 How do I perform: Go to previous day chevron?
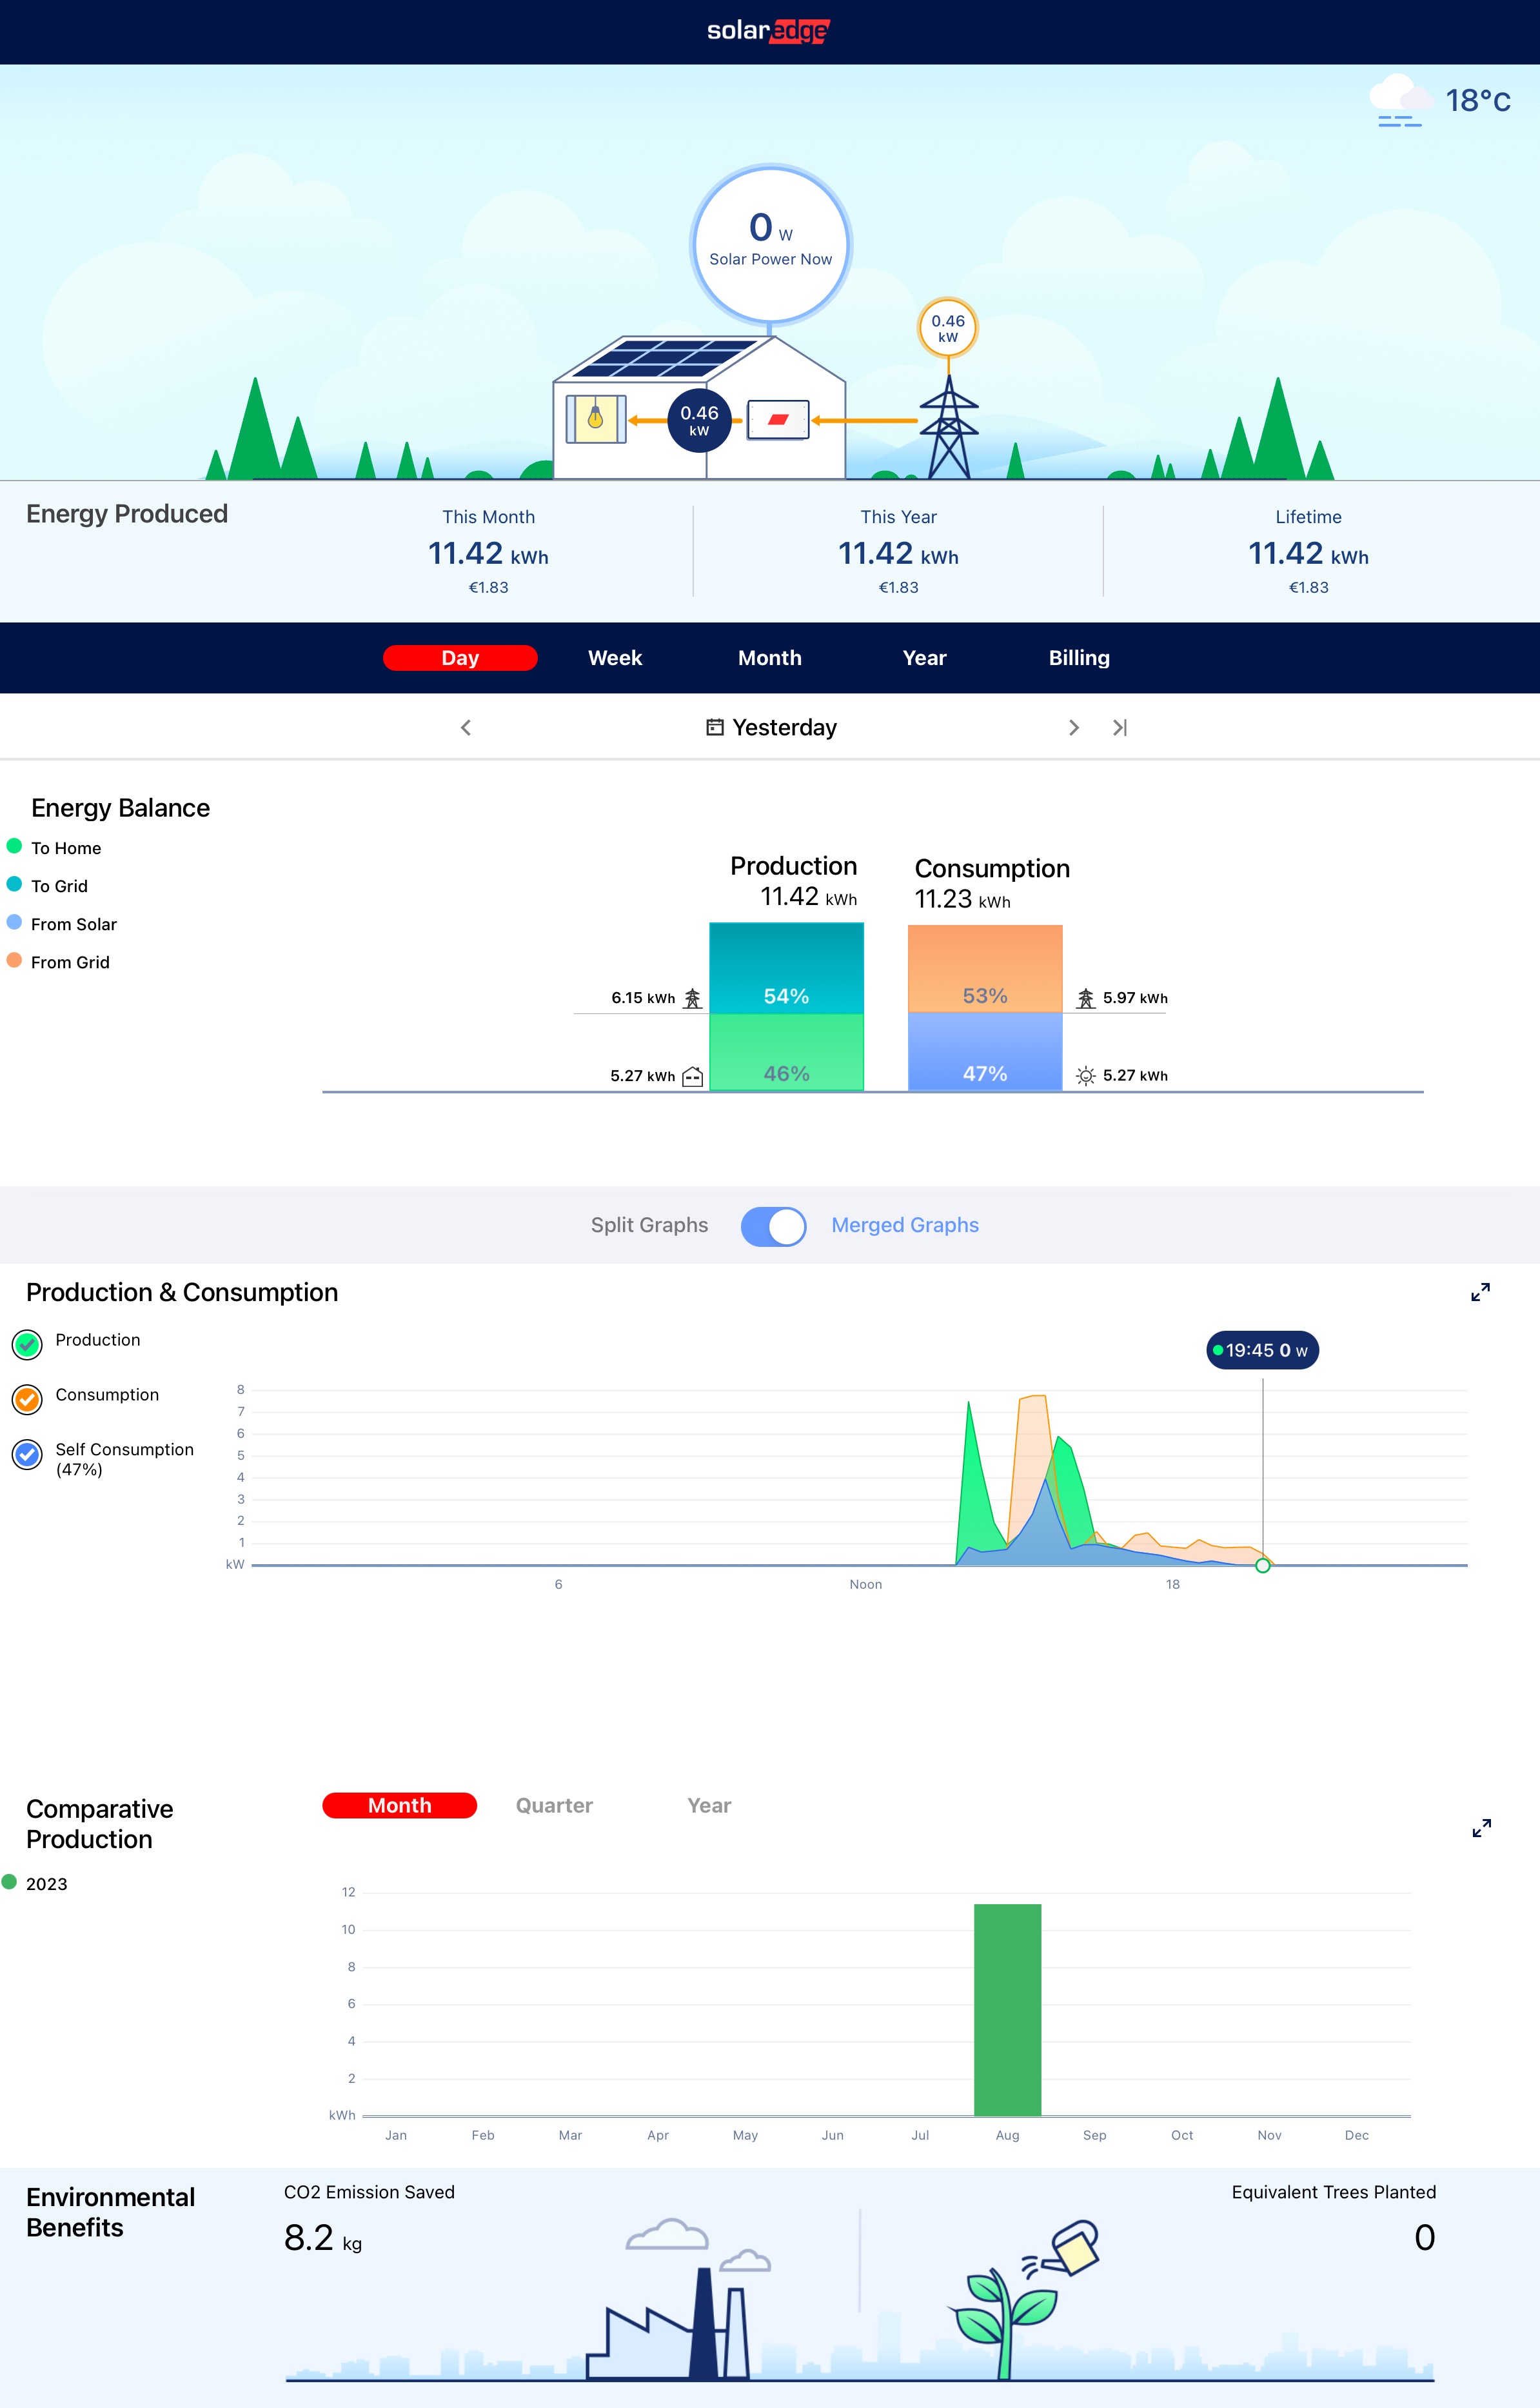[466, 727]
